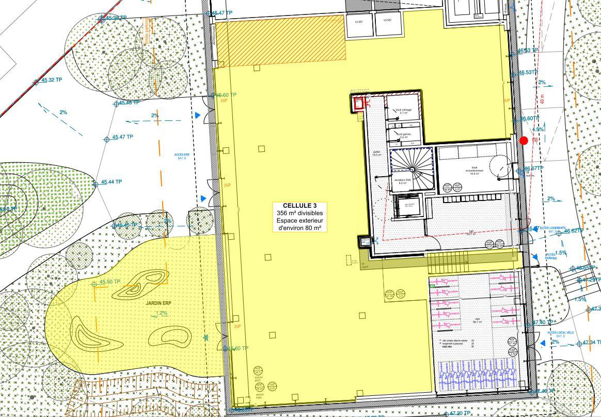Click the vélo 58.7 m² room label
Screen dimensions: 601x417
pyautogui.click(x=477, y=320)
